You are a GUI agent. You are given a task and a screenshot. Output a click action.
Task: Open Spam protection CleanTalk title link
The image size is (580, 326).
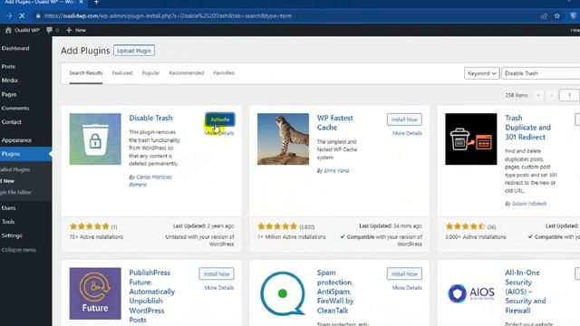click(x=335, y=292)
